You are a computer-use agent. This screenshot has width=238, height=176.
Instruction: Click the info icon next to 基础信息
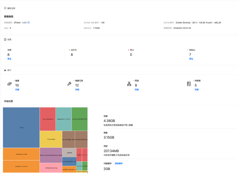click(x=5, y=8)
